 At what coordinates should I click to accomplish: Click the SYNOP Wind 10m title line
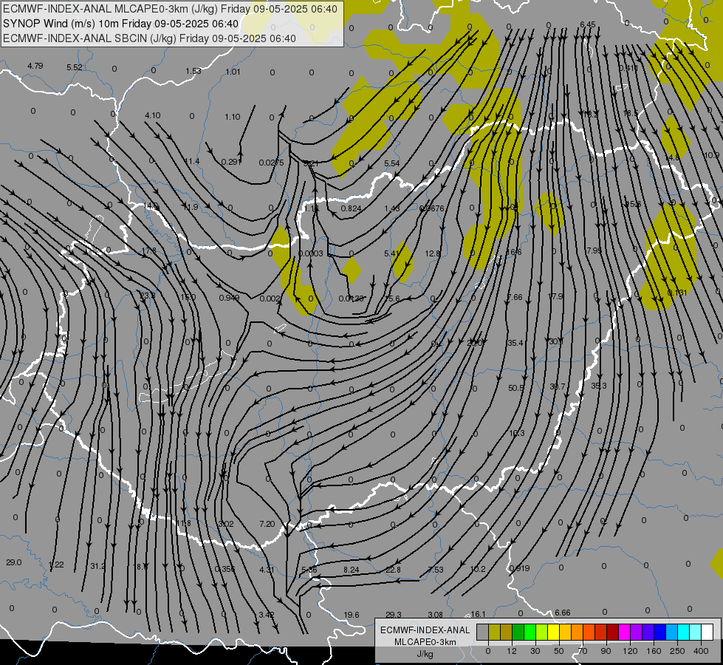point(121,24)
